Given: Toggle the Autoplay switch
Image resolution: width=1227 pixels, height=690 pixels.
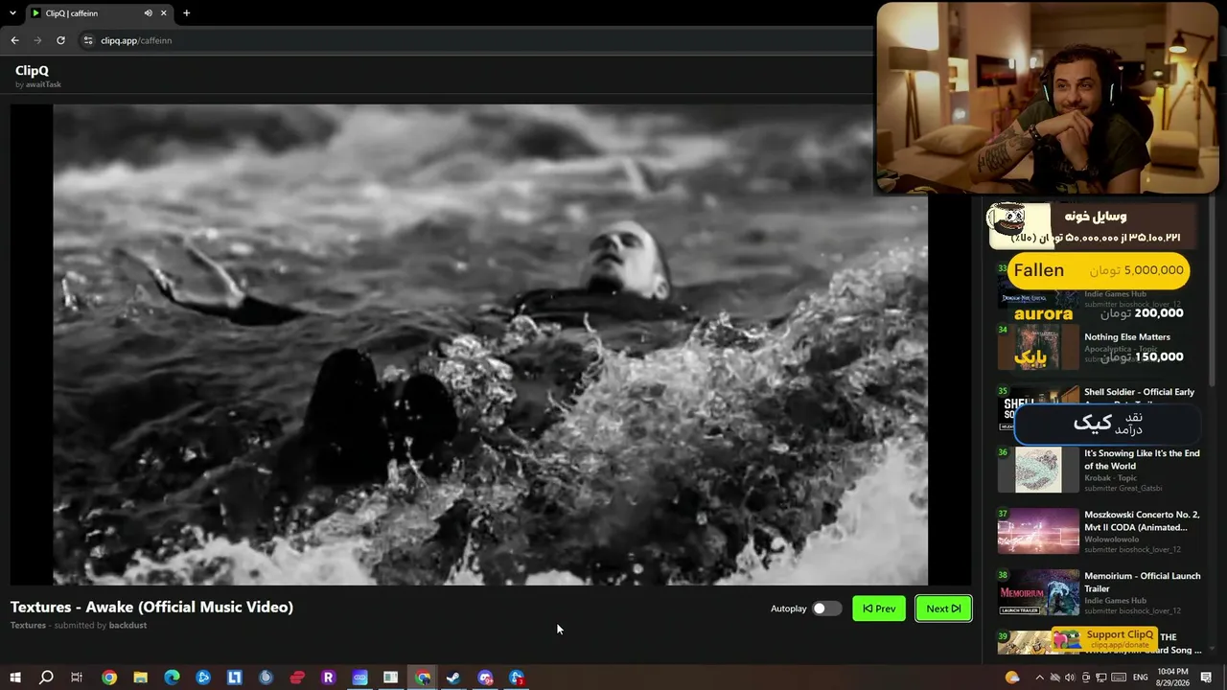Looking at the screenshot, I should coord(826,609).
